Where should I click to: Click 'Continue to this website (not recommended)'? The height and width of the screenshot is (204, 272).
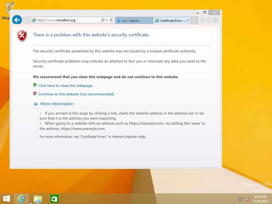point(76,94)
